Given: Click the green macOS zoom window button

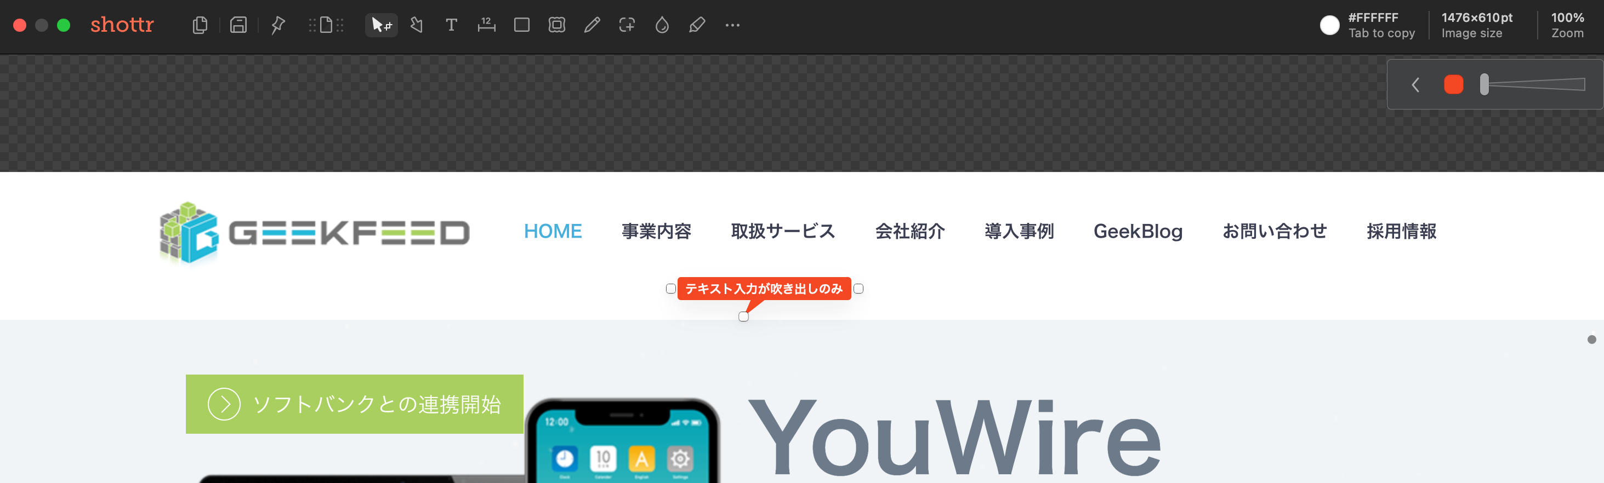Looking at the screenshot, I should (x=63, y=25).
